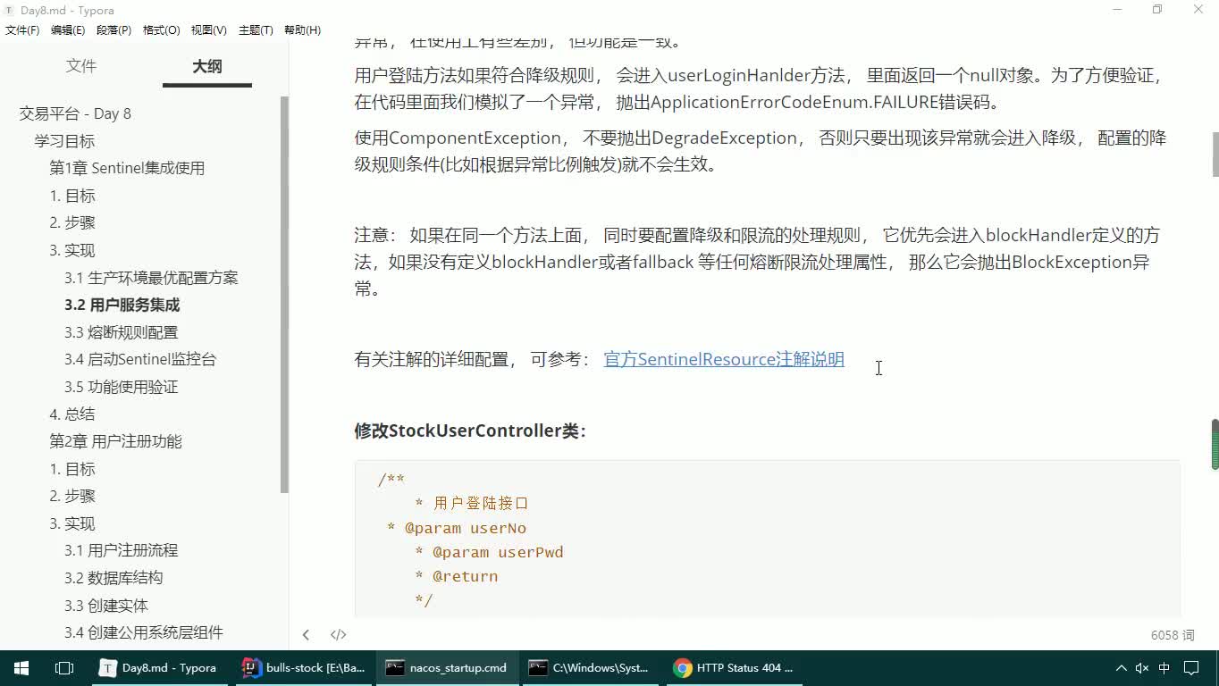Switch sidebar to 大纲 tab
Image resolution: width=1219 pixels, height=686 pixels.
(x=207, y=66)
